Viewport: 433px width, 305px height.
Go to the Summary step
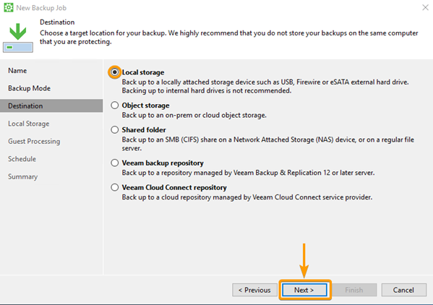23,176
